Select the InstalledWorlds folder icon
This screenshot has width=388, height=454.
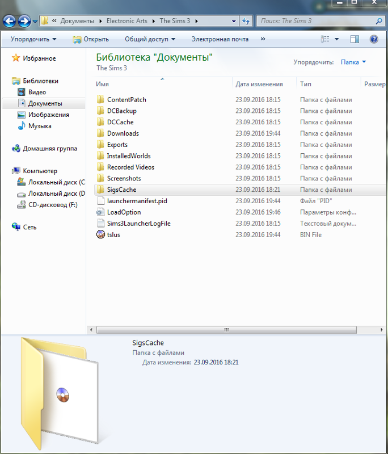[100, 156]
